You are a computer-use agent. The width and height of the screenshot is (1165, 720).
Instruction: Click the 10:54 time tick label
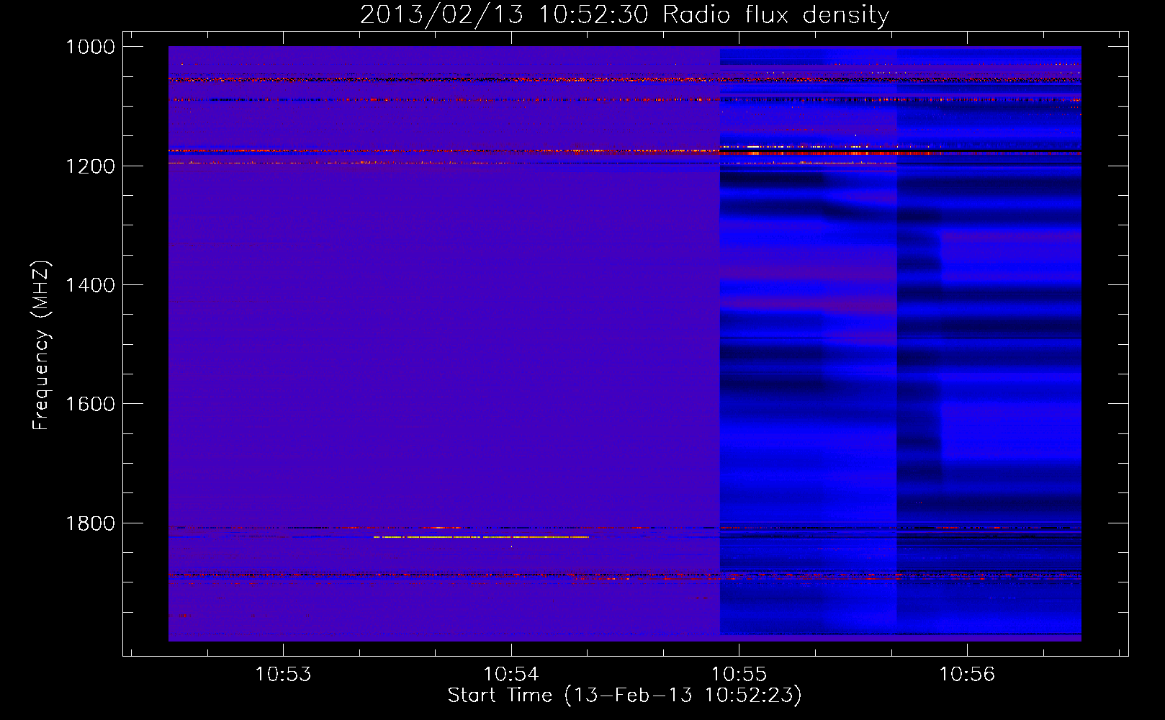(x=511, y=674)
